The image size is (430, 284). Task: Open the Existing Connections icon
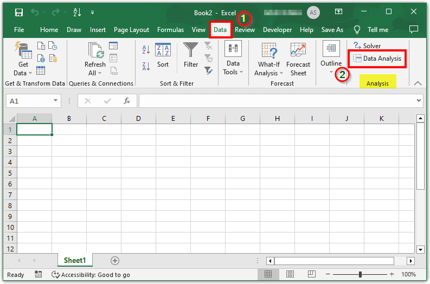tap(53, 59)
